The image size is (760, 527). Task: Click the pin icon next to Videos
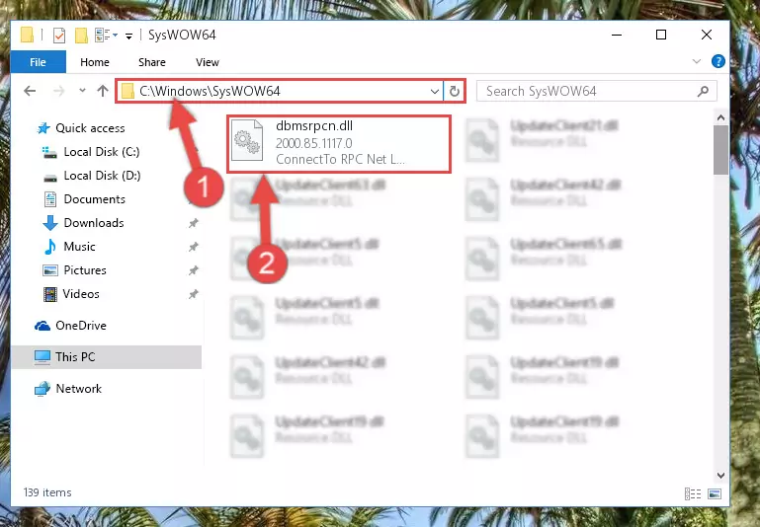coord(194,294)
